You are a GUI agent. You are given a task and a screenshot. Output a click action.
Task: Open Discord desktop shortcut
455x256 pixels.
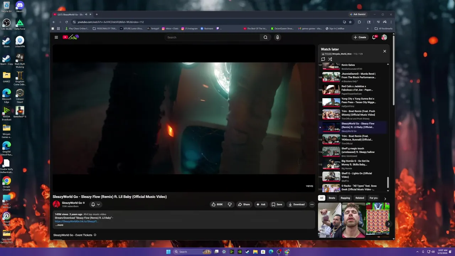[x=20, y=6]
